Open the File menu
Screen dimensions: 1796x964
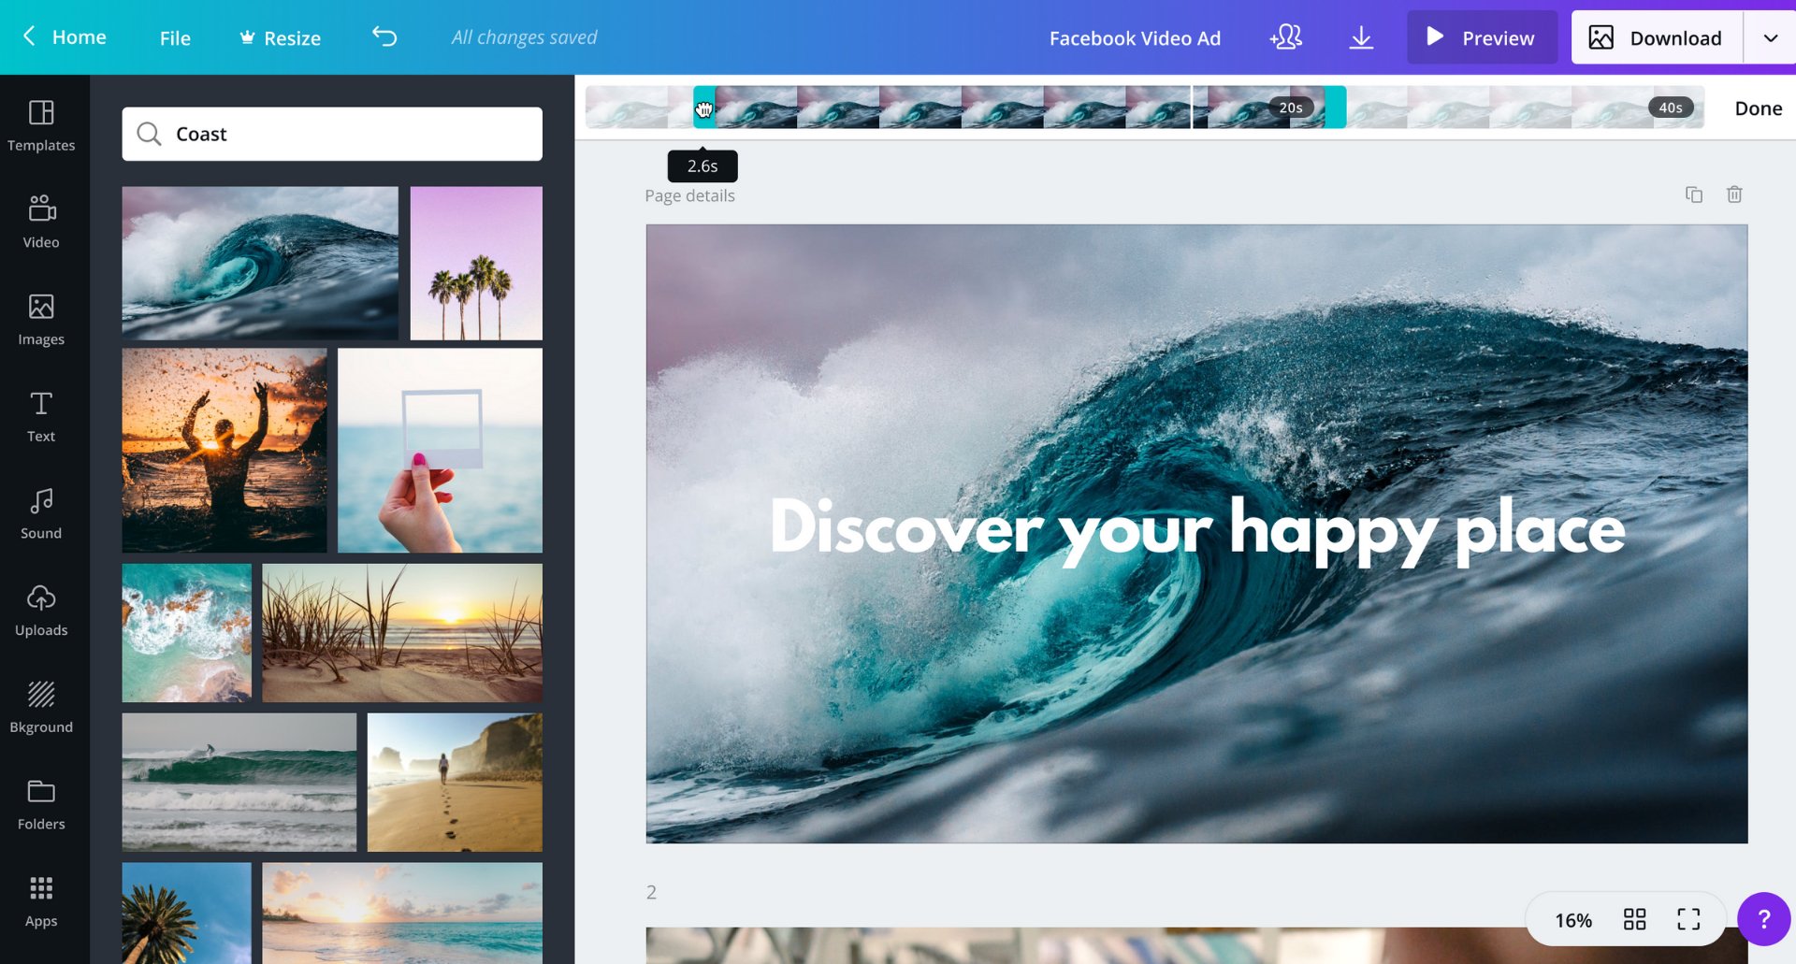(x=175, y=38)
